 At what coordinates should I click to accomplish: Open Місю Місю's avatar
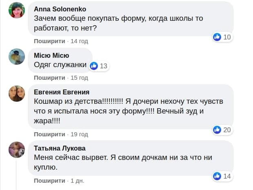coord(17,57)
